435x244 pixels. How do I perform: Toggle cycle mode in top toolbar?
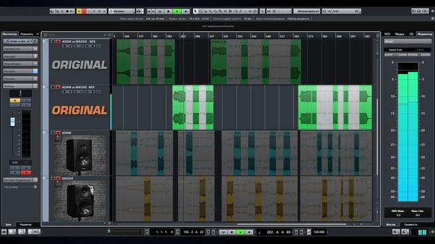pyautogui.click(x=160, y=12)
